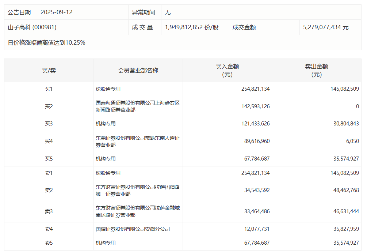The width and height of the screenshot is (367, 252).
Task: Open 东方财富证券 拉萨金融城南环路 branch entry
Action: [138, 212]
